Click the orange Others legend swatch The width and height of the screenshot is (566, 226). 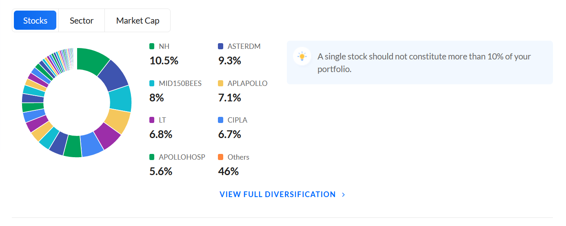pyautogui.click(x=221, y=157)
